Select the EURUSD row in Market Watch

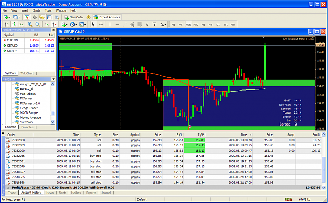click(29, 40)
